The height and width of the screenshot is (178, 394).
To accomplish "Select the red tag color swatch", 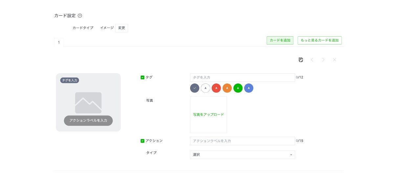I will coord(216,88).
